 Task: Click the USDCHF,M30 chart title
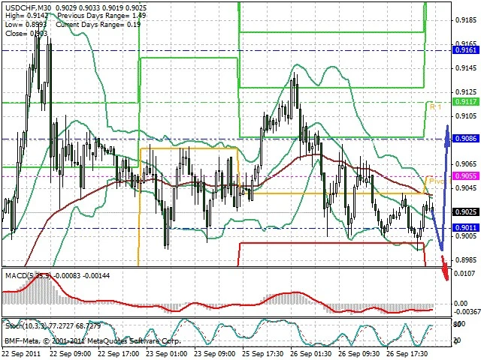[x=29, y=7]
